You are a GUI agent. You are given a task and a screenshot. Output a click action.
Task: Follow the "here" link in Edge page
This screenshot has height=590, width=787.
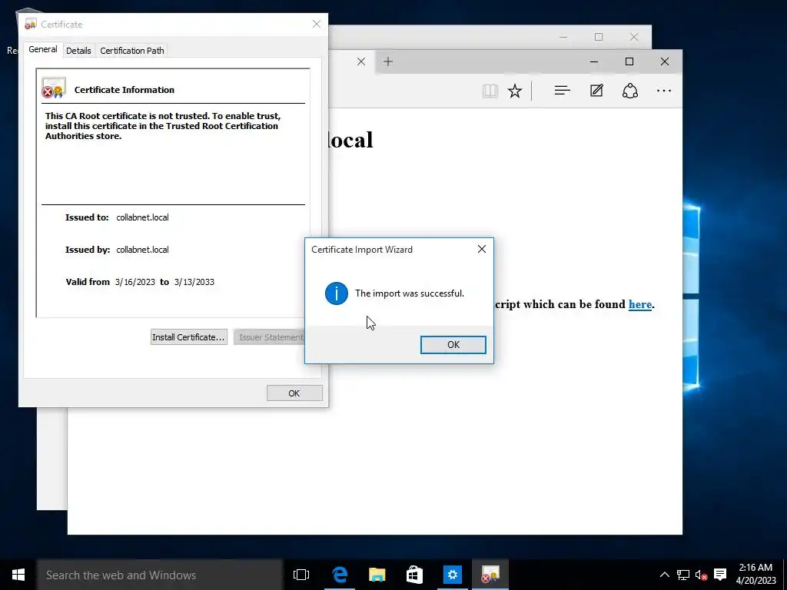[640, 304]
